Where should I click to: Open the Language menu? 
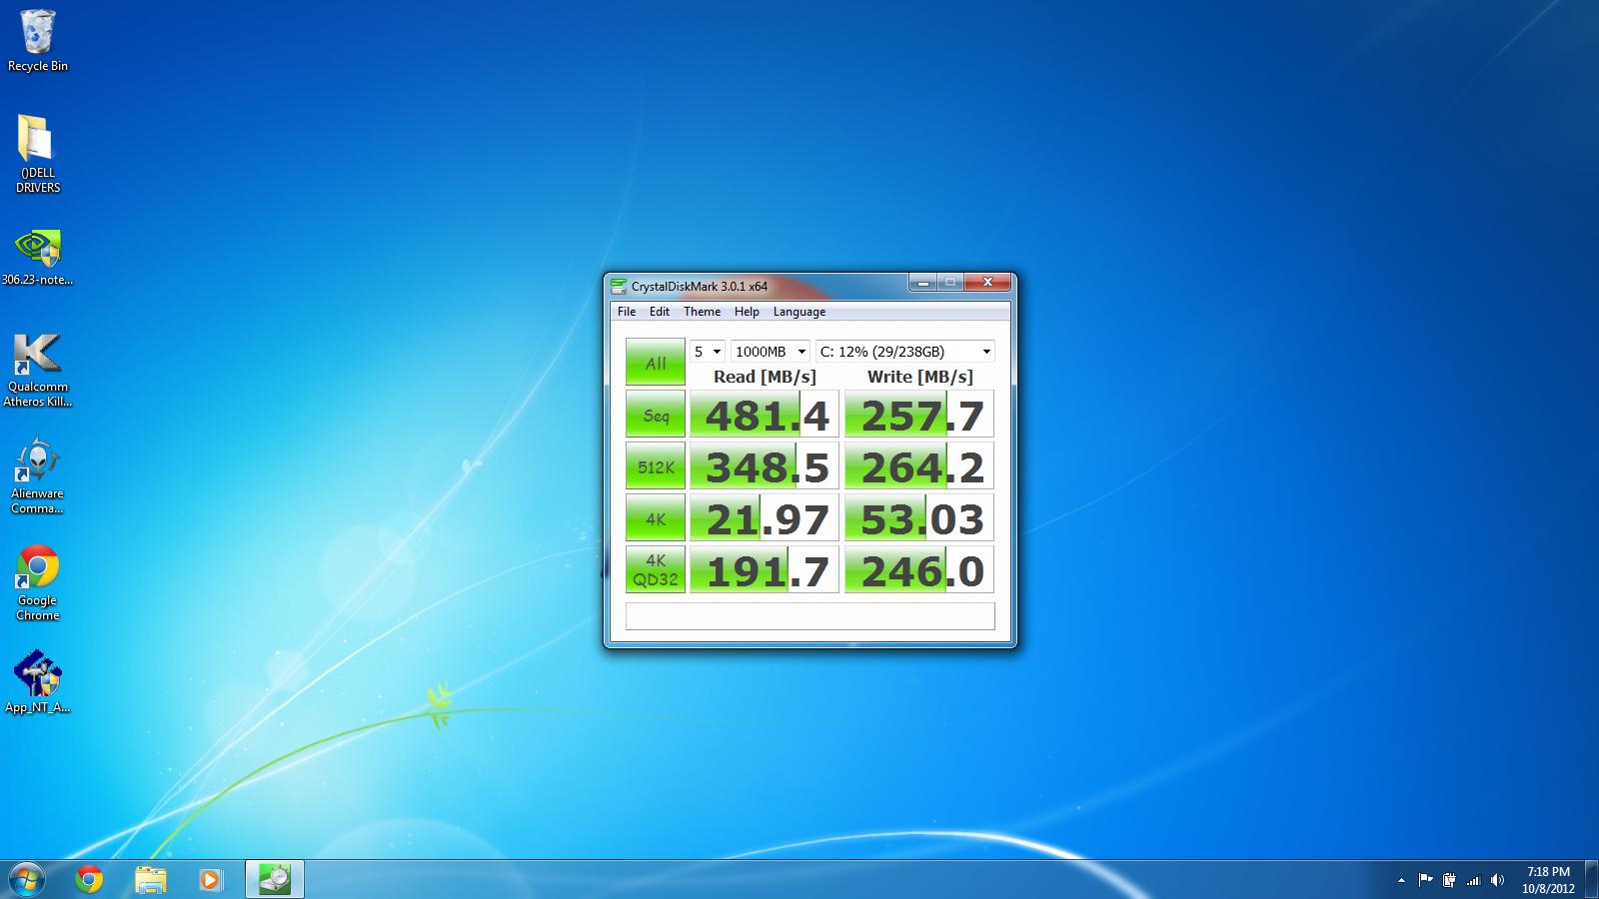click(x=799, y=312)
